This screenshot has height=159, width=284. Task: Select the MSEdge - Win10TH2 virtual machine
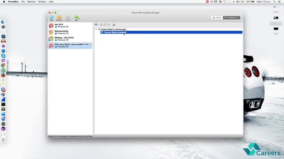coord(70,39)
